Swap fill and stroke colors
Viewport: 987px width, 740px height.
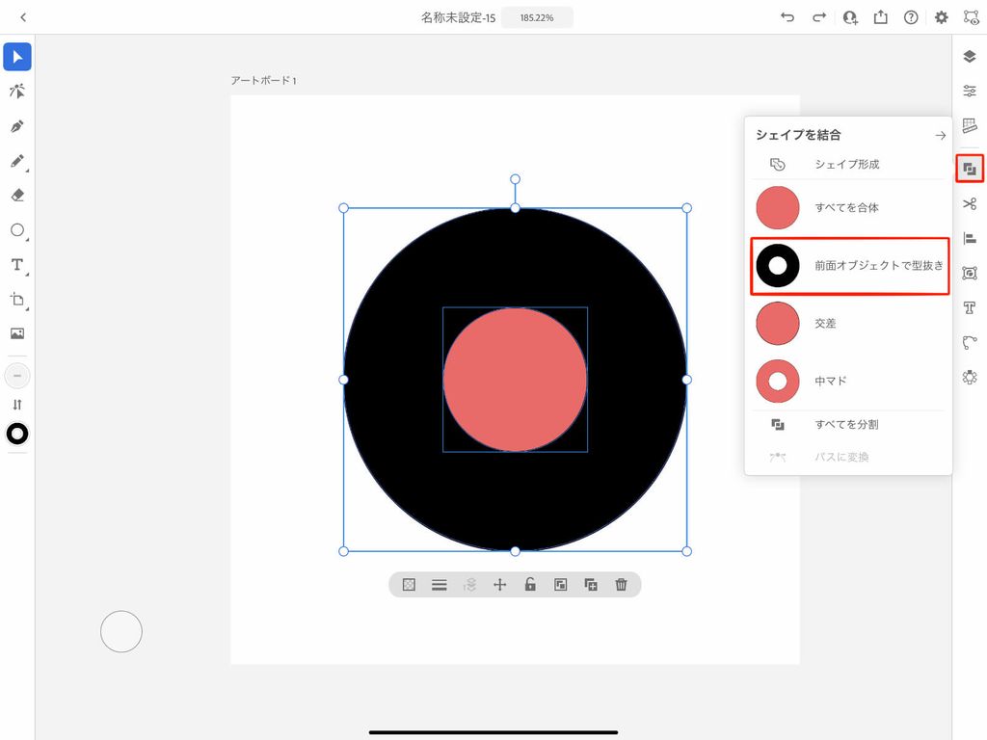[x=17, y=405]
